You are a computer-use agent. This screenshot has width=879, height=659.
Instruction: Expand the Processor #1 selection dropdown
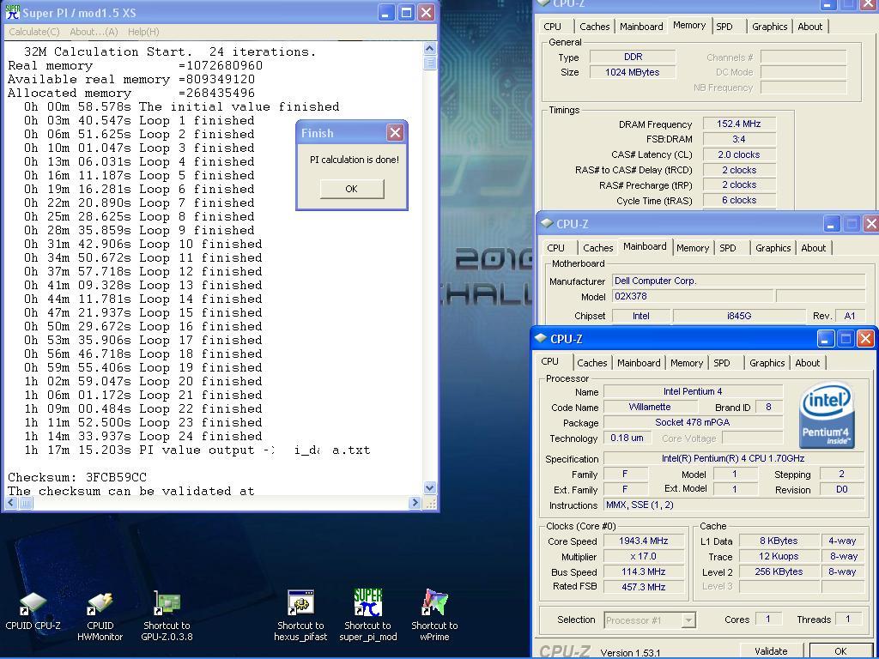coord(688,620)
